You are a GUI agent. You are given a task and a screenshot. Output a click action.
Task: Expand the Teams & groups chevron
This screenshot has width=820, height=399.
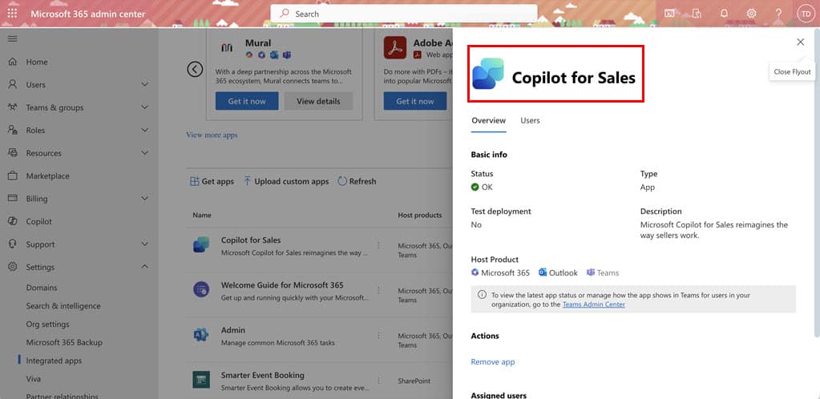point(145,107)
